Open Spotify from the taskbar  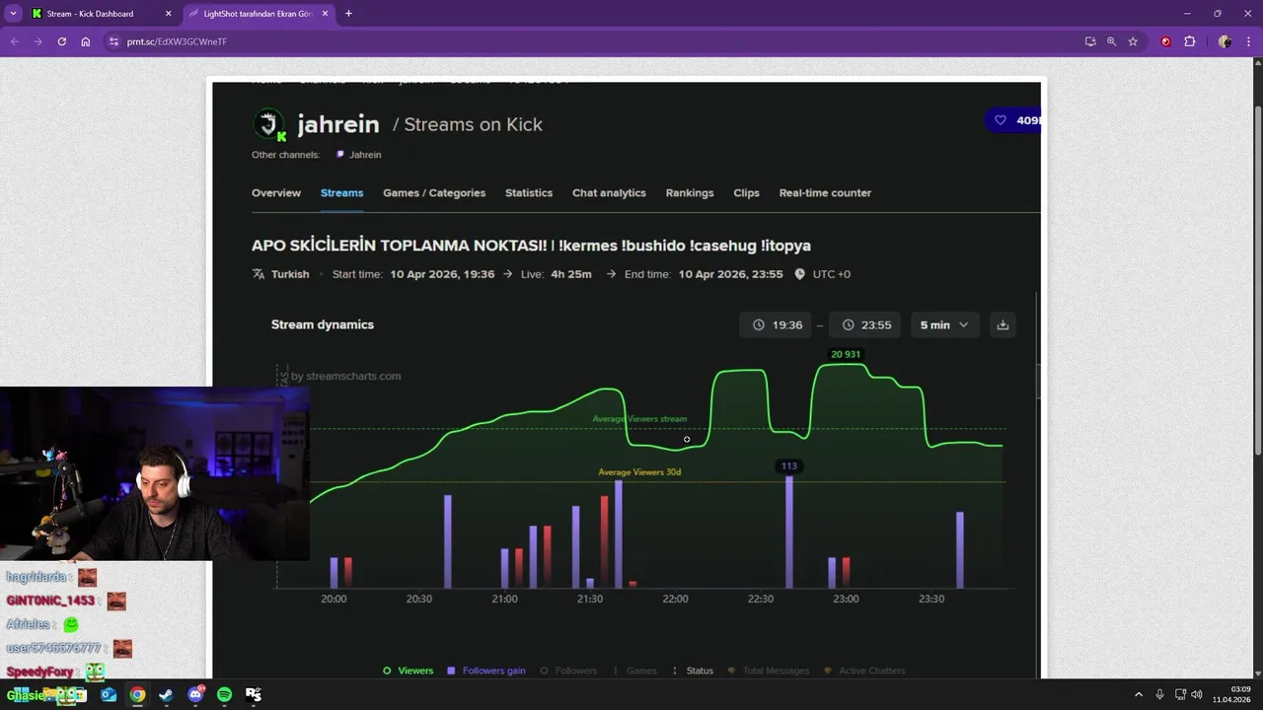(x=224, y=694)
